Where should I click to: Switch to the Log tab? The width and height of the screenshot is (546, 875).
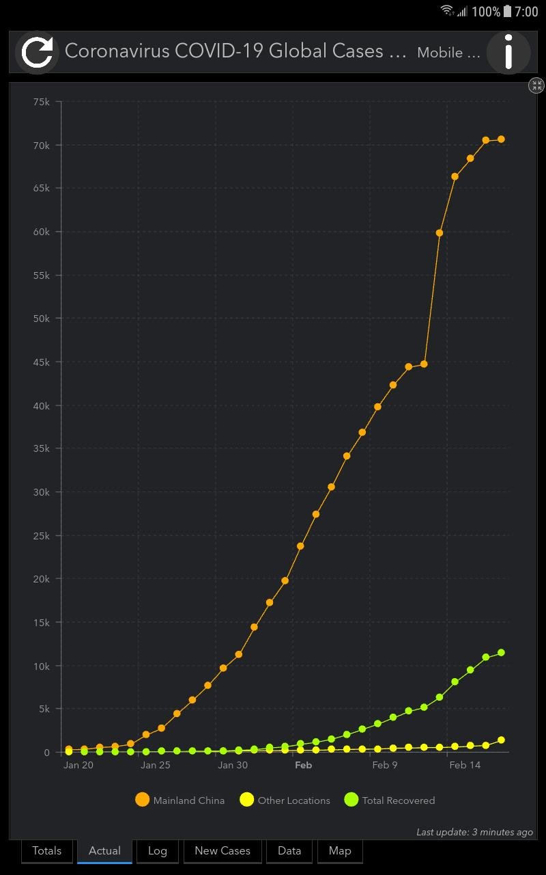click(158, 851)
